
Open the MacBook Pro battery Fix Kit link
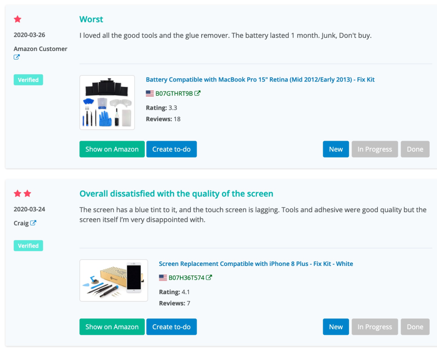tap(260, 79)
